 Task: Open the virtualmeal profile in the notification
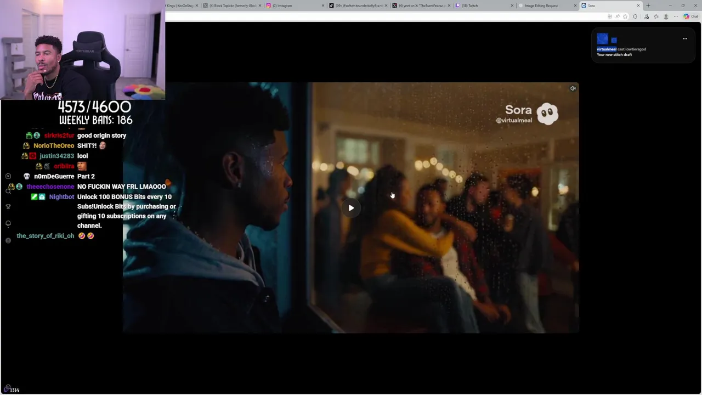[607, 49]
